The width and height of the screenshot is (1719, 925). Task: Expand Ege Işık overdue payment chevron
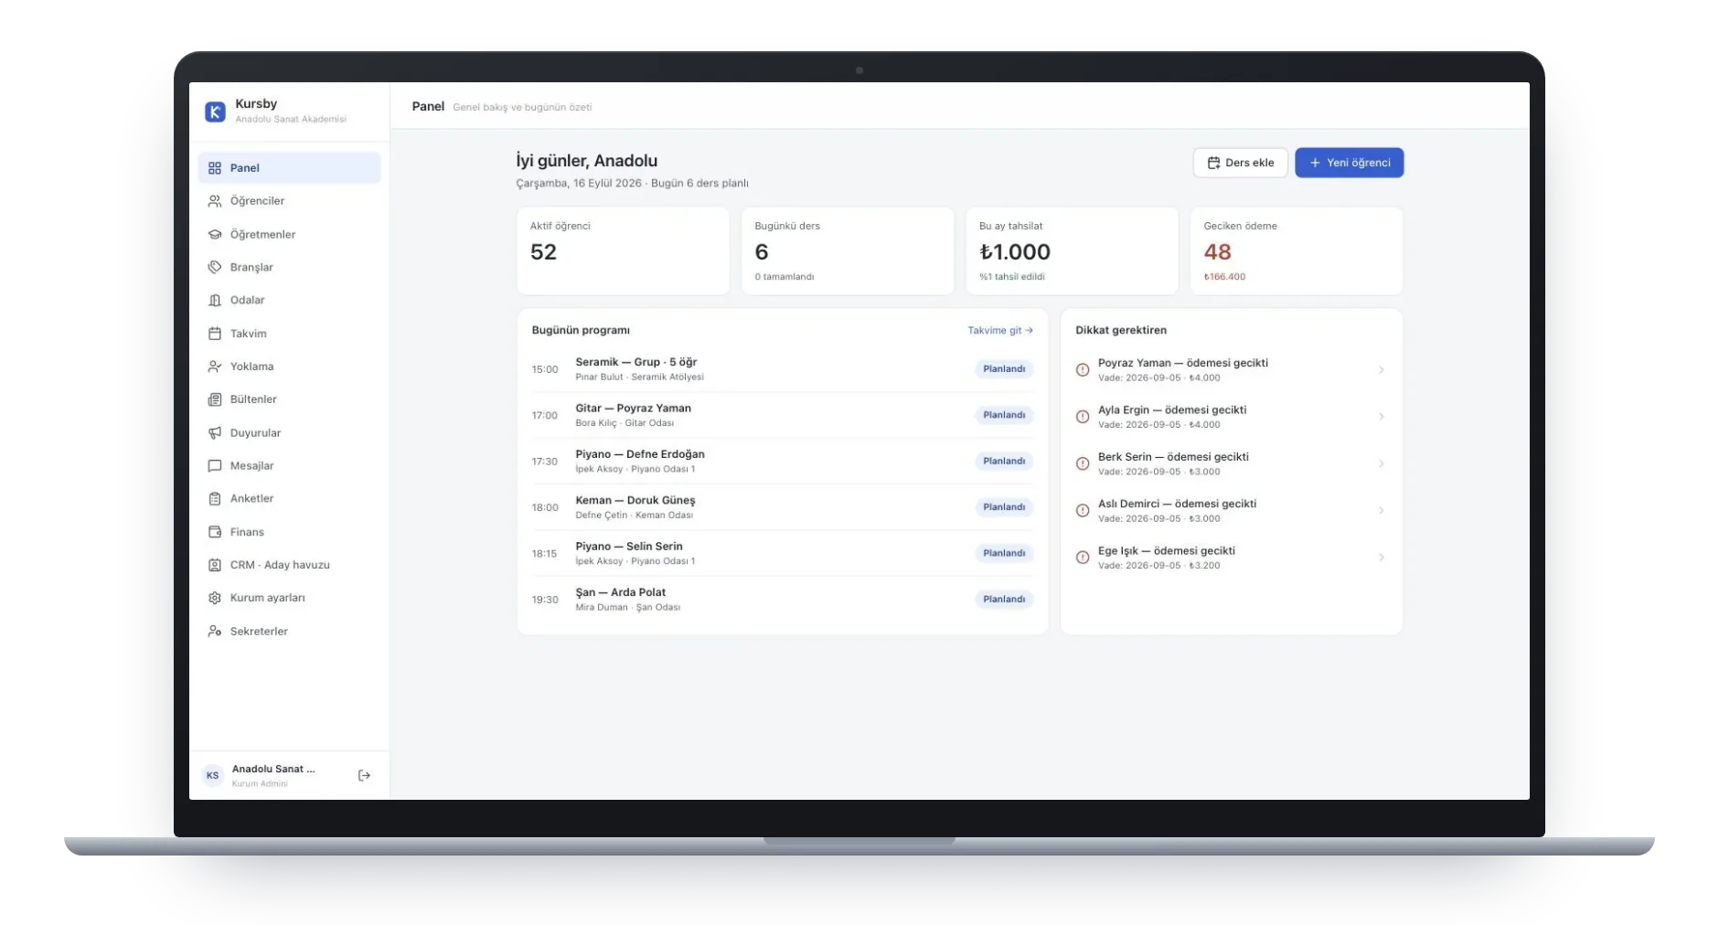(1381, 558)
